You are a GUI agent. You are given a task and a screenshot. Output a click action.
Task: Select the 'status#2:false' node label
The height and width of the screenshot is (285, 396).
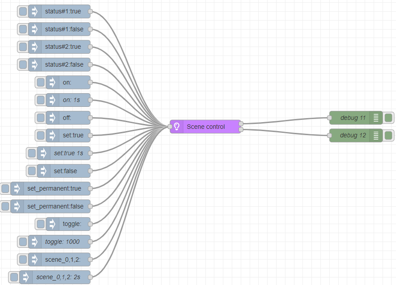coord(64,64)
